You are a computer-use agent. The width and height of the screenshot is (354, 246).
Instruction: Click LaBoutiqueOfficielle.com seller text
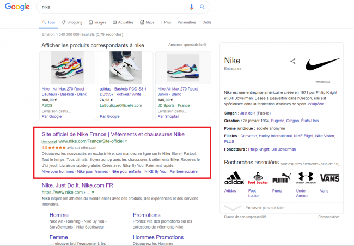[121, 106]
